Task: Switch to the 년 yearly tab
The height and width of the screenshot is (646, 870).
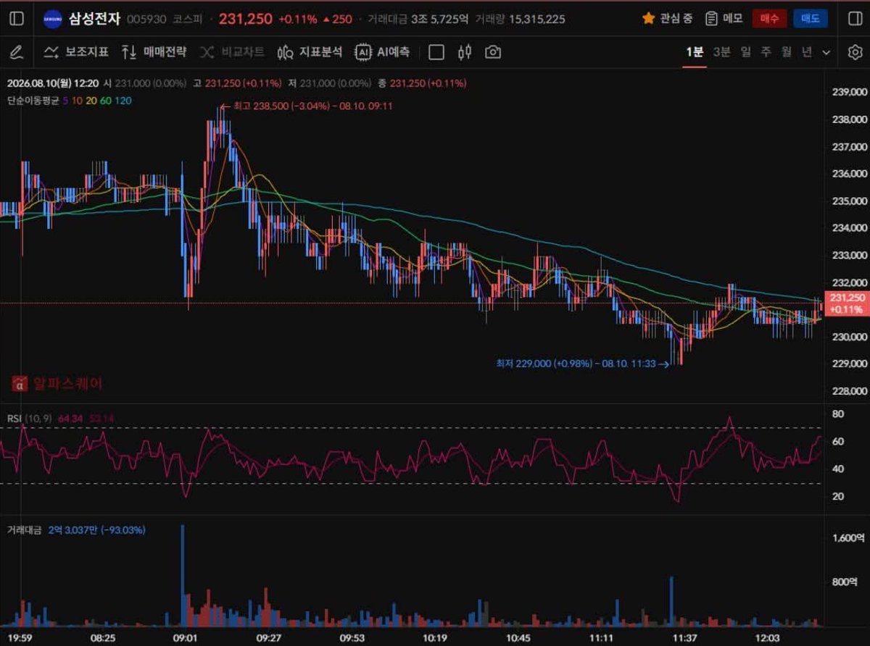Action: 806,52
